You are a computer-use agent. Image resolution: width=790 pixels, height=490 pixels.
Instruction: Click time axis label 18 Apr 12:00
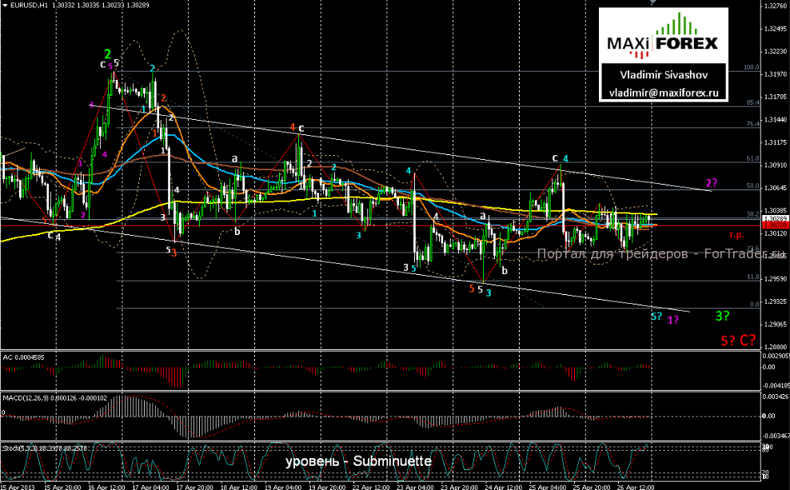coord(239,487)
